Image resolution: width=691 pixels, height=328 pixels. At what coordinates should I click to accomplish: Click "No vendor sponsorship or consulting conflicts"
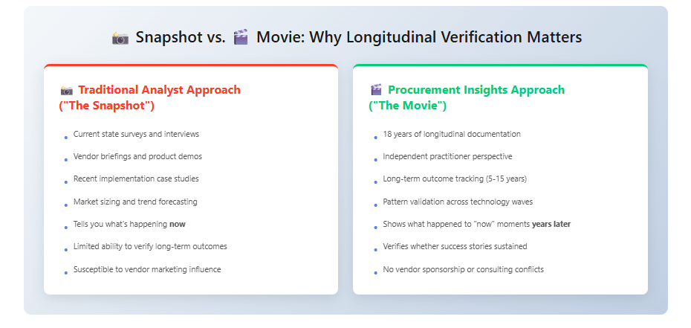tap(463, 269)
